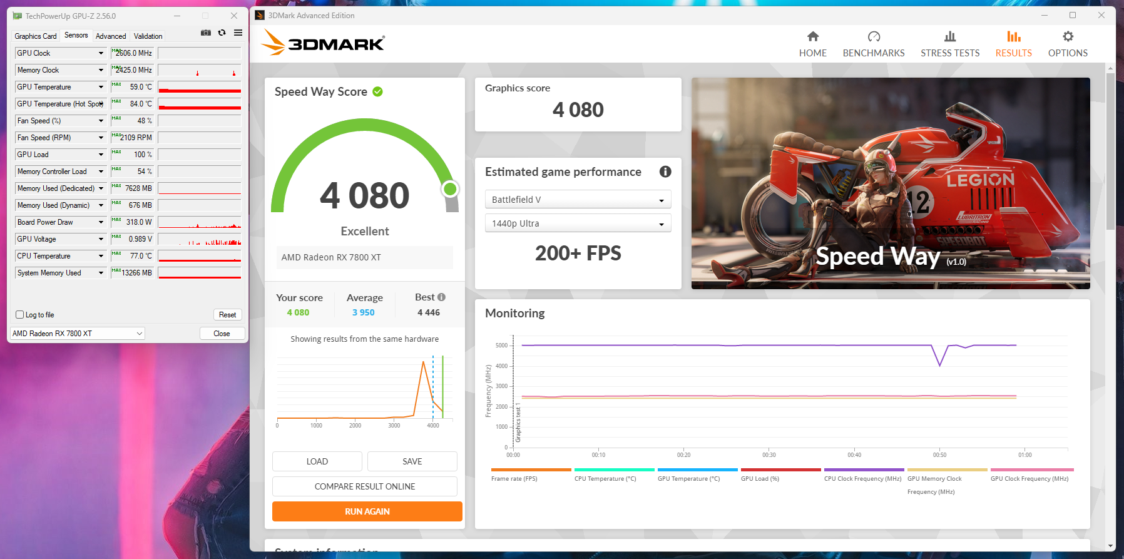Click the info icon beside Best score
The image size is (1124, 559).
coord(442,297)
